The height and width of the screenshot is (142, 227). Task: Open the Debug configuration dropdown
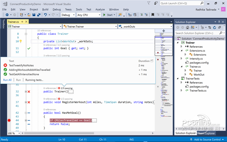click(68, 15)
